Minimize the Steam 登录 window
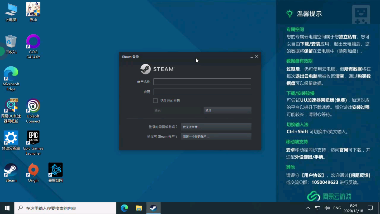This screenshot has width=380, height=214. click(251, 57)
